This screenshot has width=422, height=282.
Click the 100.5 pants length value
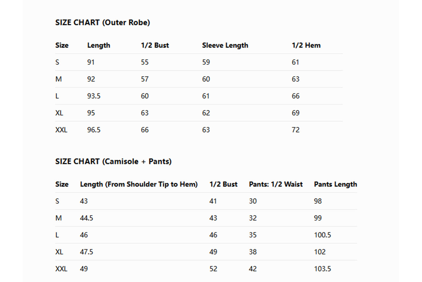(x=322, y=235)
